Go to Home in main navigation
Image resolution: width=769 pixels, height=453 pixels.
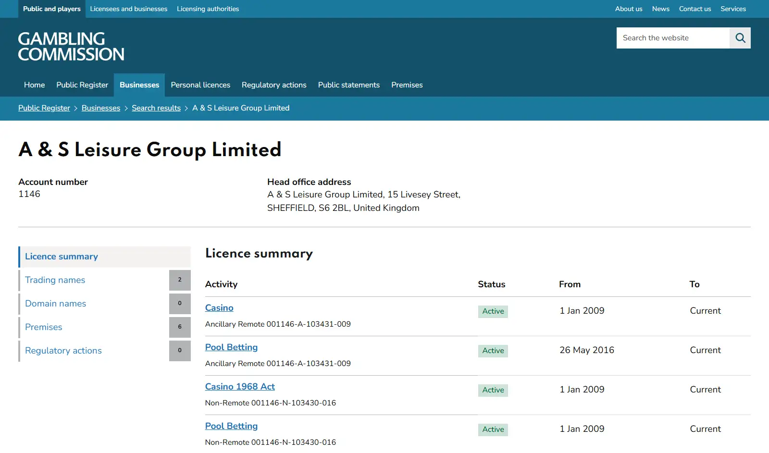[35, 85]
